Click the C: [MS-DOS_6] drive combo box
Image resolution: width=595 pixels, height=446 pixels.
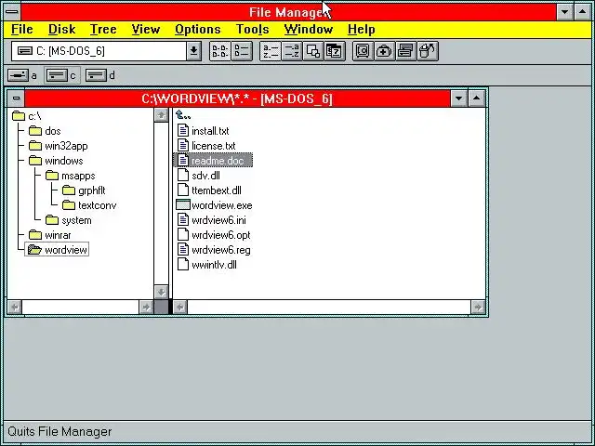pos(99,51)
